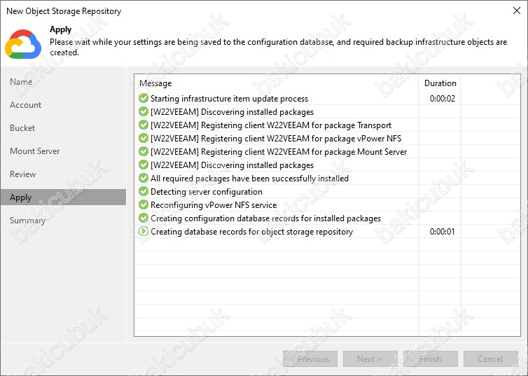Click the Message column header

click(277, 83)
